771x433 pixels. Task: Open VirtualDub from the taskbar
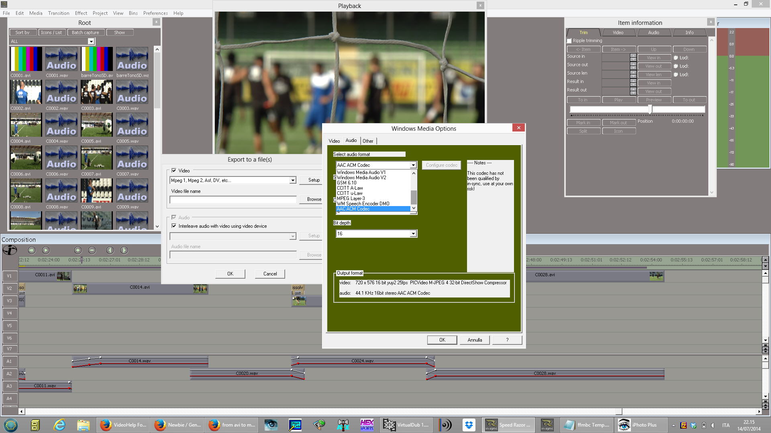406,425
